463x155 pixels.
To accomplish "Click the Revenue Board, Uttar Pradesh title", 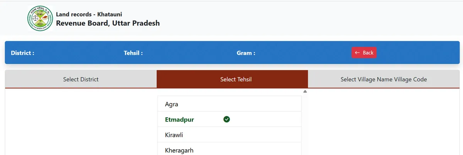I will click(x=108, y=23).
